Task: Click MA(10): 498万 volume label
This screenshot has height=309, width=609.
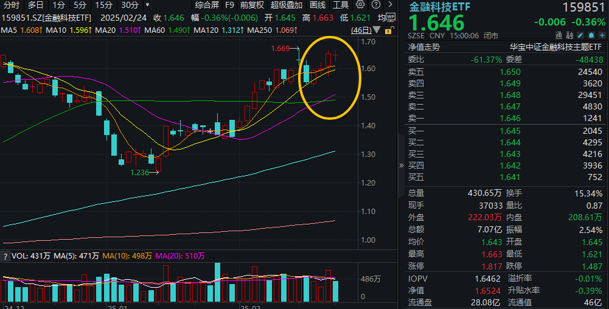Action: pyautogui.click(x=127, y=256)
